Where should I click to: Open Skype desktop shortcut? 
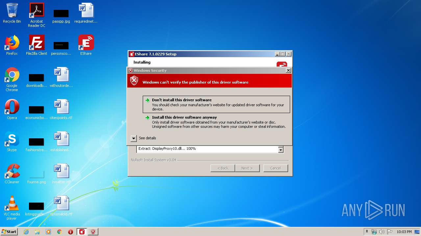point(12,142)
